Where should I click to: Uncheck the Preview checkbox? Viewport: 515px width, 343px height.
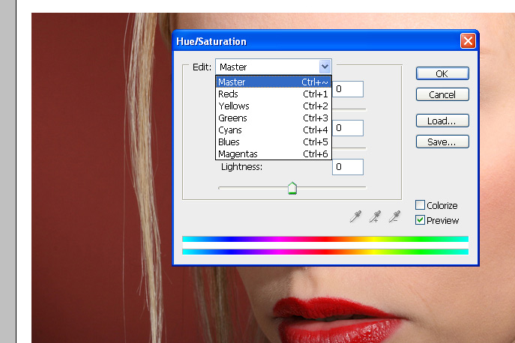pos(420,220)
